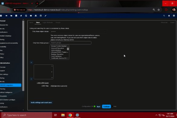Image resolution: width=177 pixels, height=118 pixels.
Task: Select Backup Operators in the groups list
Action: tap(57, 54)
